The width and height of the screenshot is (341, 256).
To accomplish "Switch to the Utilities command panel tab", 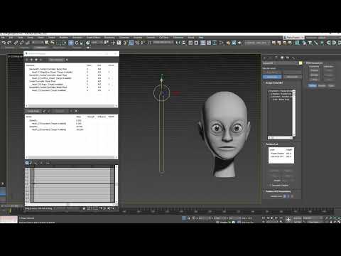I will 293,58.
